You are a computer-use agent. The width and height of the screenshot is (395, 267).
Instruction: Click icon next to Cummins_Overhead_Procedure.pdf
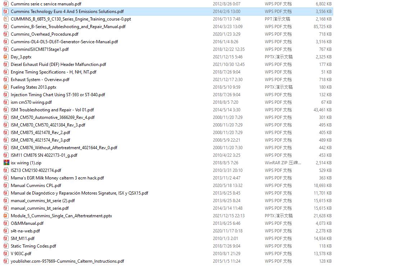[x=5, y=34]
